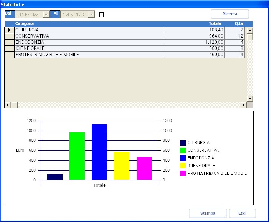Open the Al end date dropdown
This screenshot has width=269, height=222.
[91, 15]
